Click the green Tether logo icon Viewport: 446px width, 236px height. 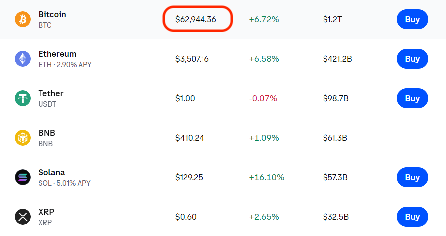pyautogui.click(x=23, y=98)
